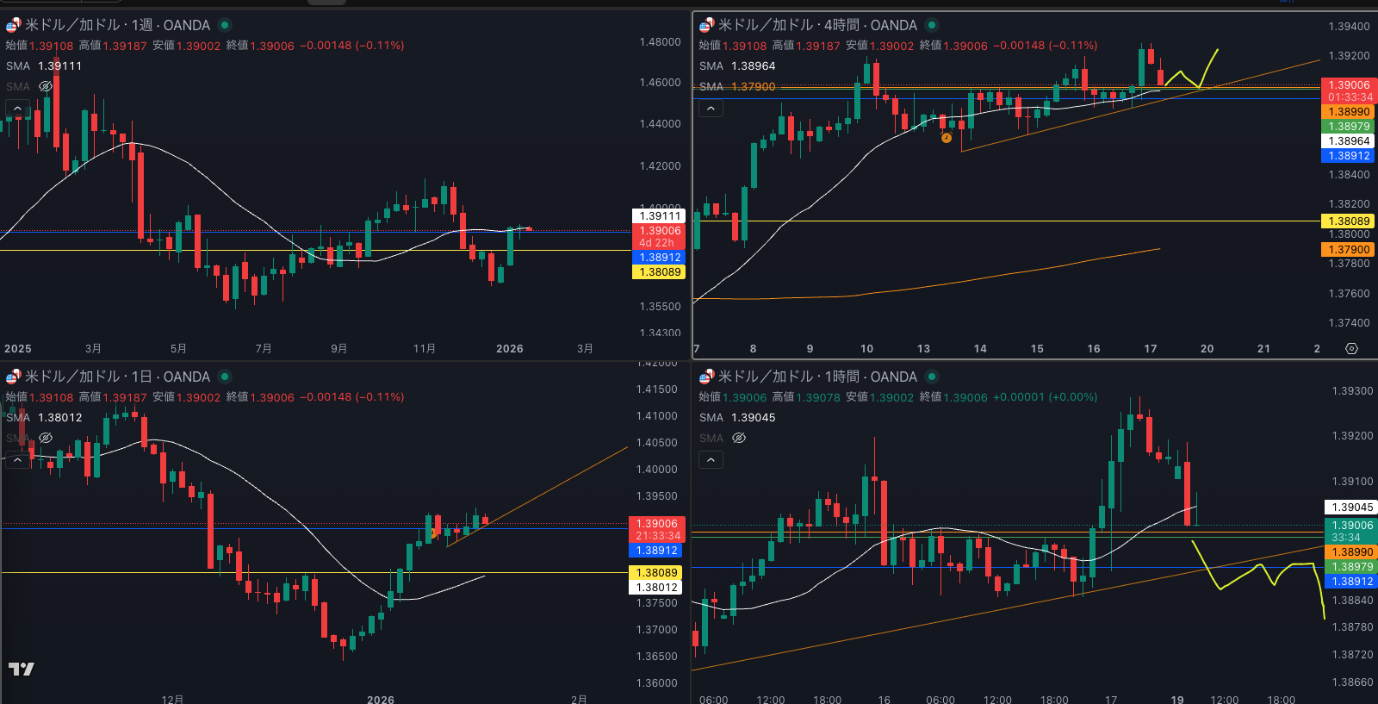This screenshot has width=1378, height=704.
Task: Select the 米ドル/加ドル 1日 chart title
Action: (117, 377)
